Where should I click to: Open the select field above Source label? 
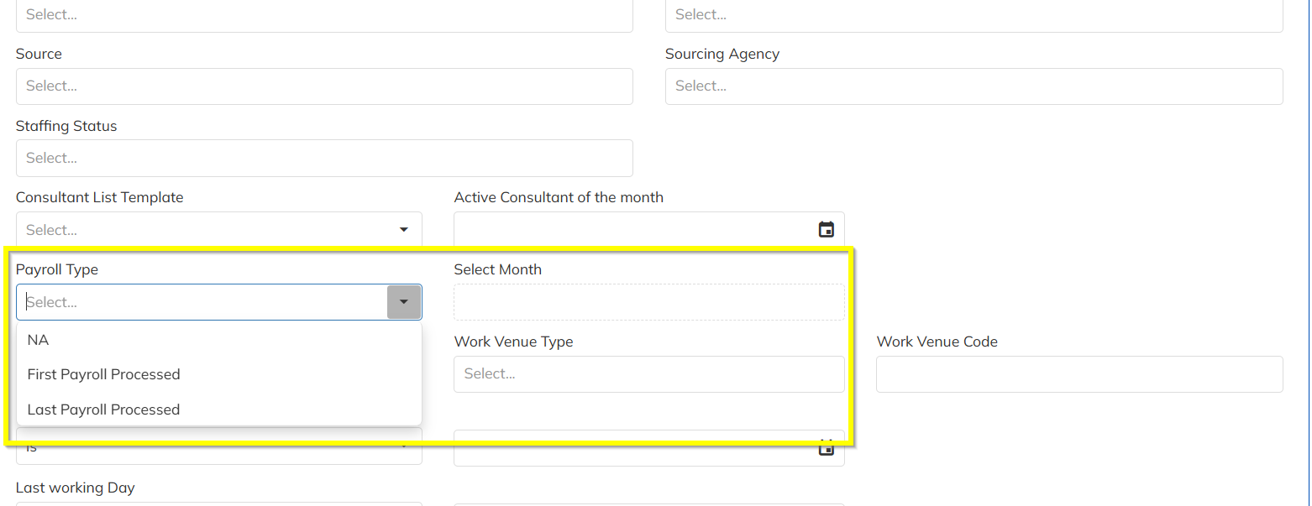click(x=323, y=15)
